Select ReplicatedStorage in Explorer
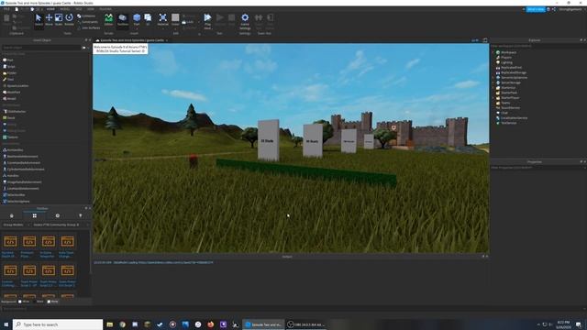The height and width of the screenshot is (330, 587). [x=511, y=72]
